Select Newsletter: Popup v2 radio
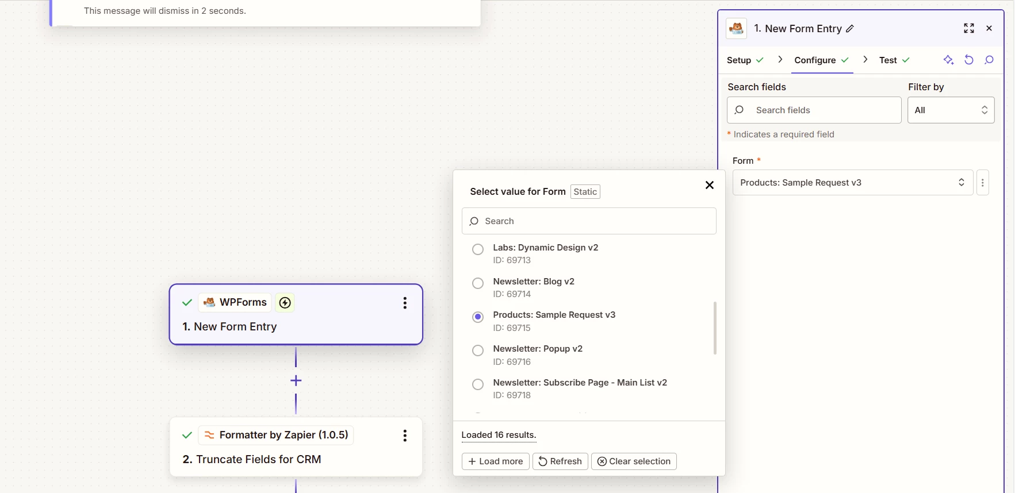 [x=478, y=351]
